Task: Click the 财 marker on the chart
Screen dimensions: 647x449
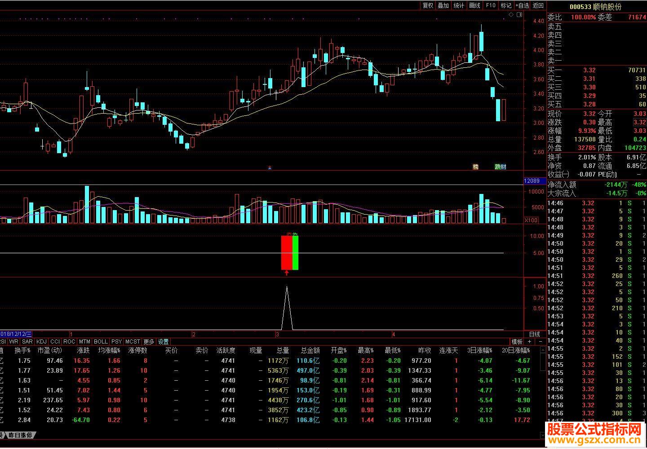Action: coord(504,167)
